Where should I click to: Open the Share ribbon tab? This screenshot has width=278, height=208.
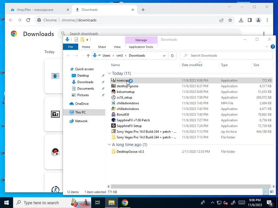[102, 47]
